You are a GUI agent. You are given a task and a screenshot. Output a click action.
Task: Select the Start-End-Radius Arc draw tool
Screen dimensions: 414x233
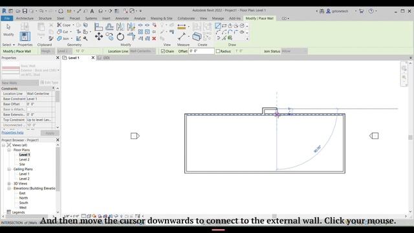tap(218, 32)
